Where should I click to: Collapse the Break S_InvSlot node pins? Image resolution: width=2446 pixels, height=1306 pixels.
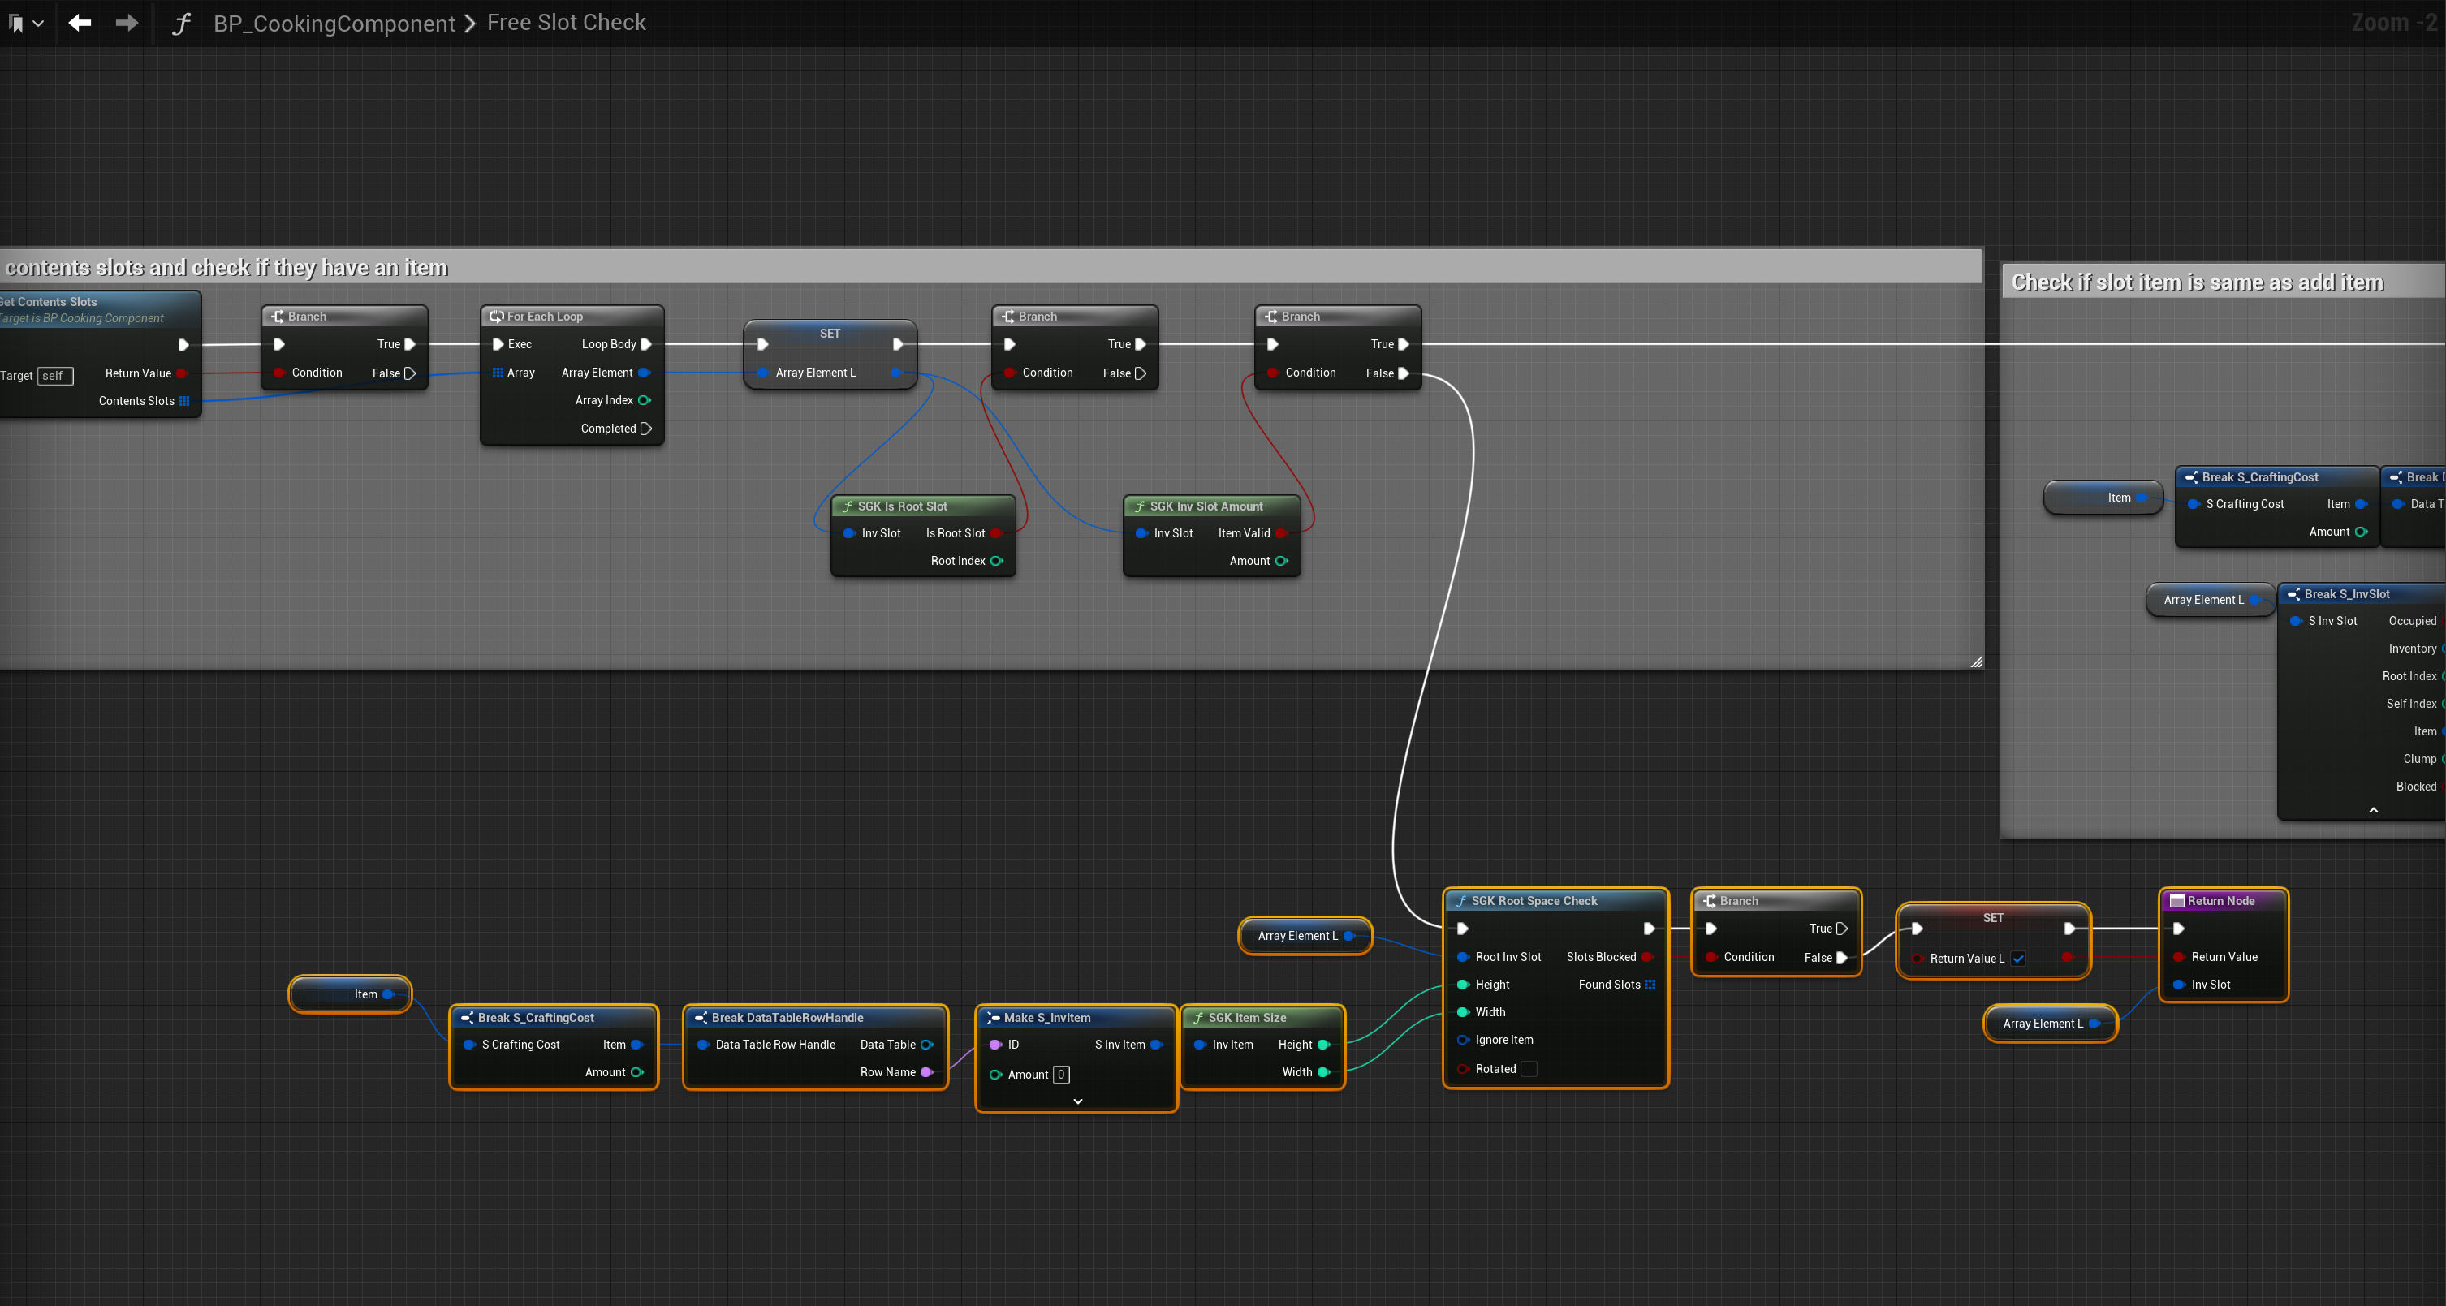(2373, 809)
